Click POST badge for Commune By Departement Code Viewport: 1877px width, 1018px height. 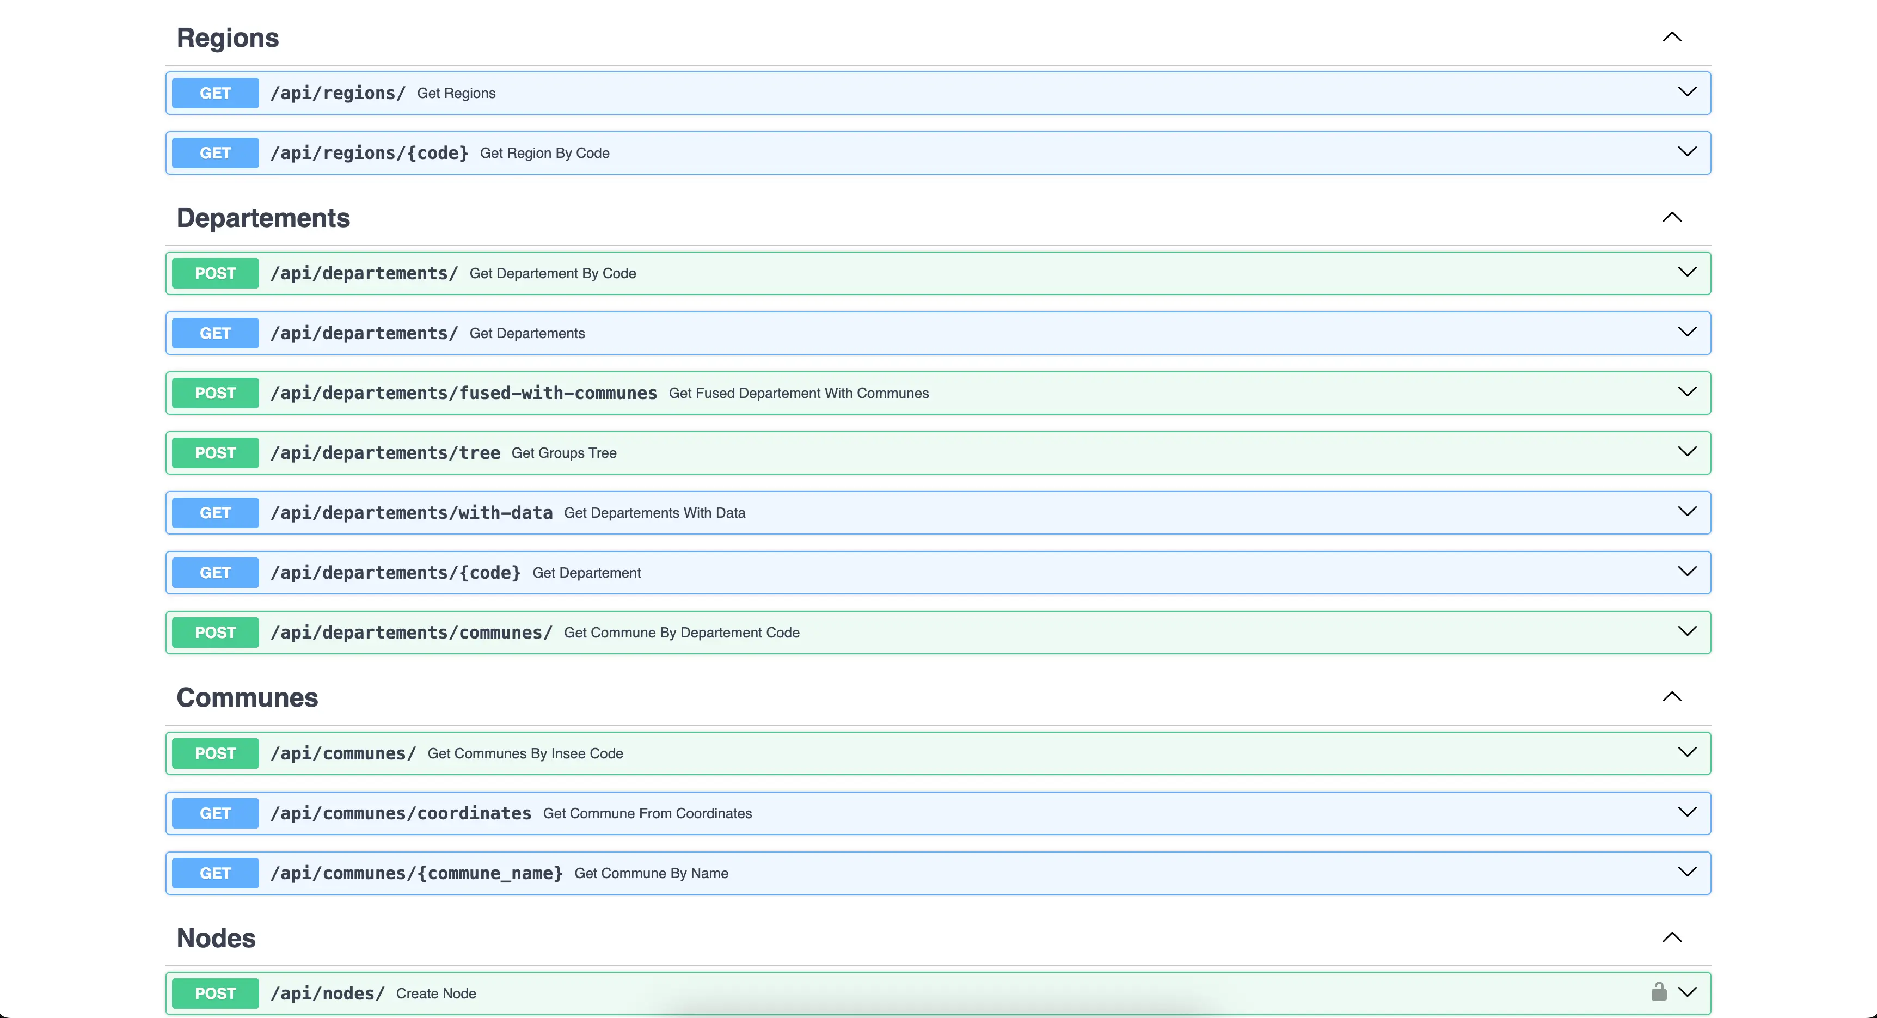[215, 633]
